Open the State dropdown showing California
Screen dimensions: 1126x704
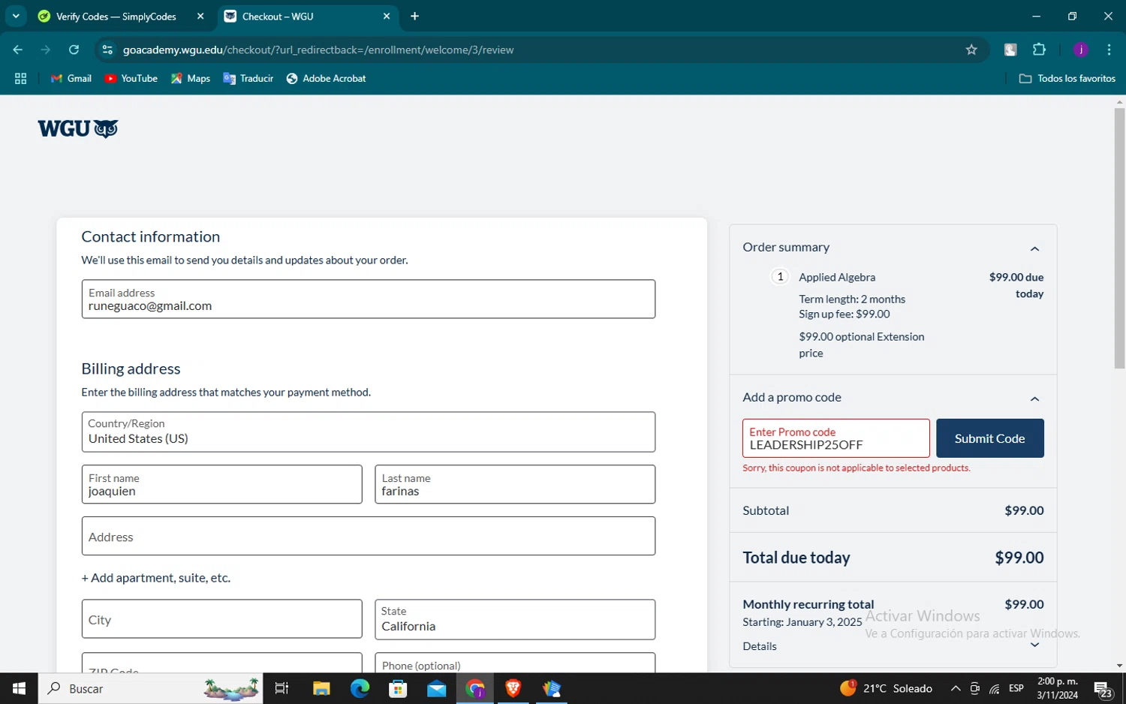(x=514, y=619)
